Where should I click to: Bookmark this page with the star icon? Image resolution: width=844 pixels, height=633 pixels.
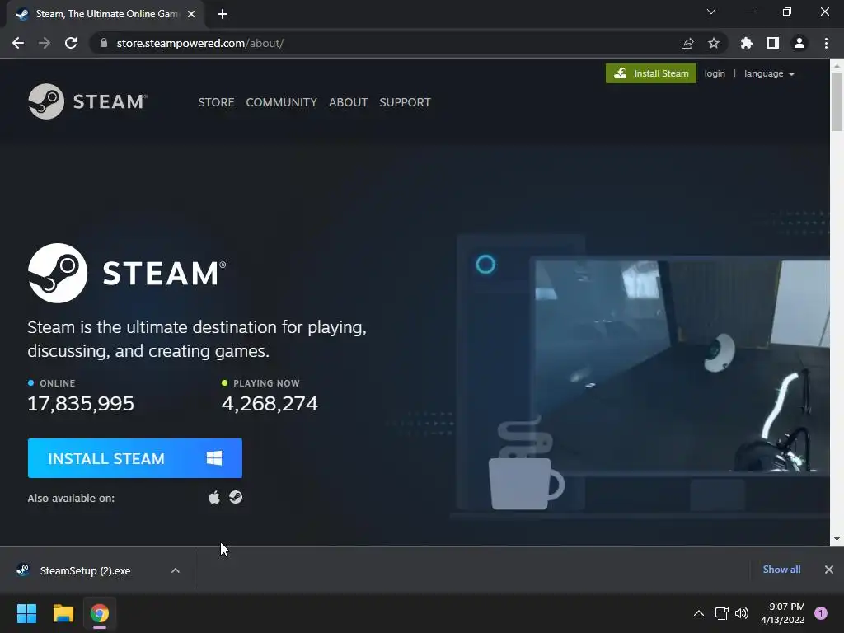pyautogui.click(x=714, y=43)
